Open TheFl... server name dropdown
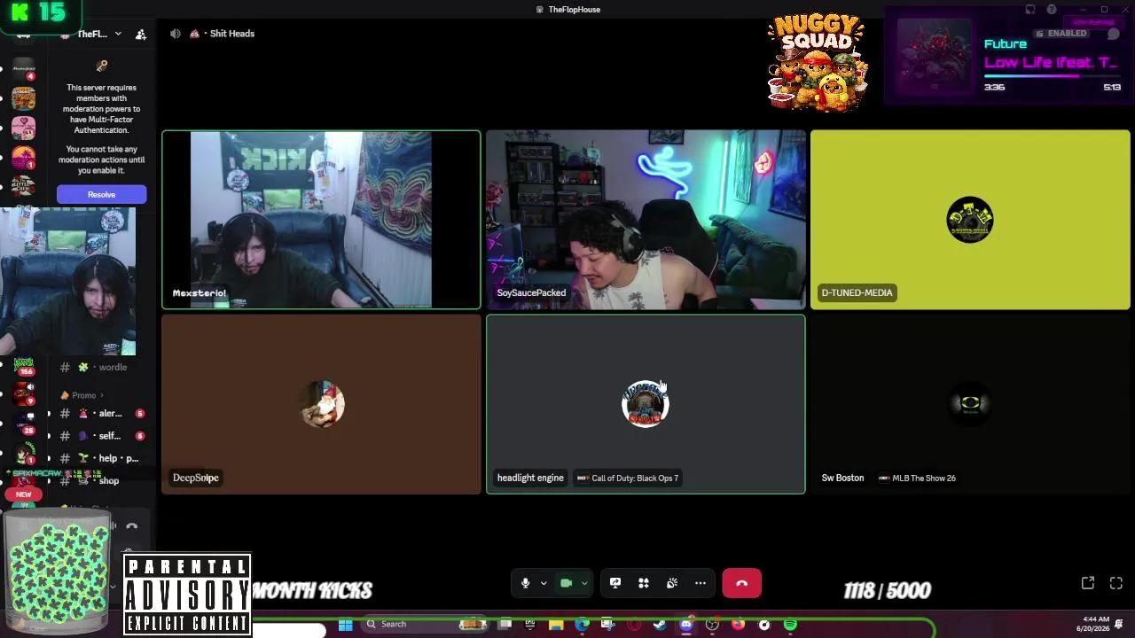The image size is (1135, 638). (98, 34)
